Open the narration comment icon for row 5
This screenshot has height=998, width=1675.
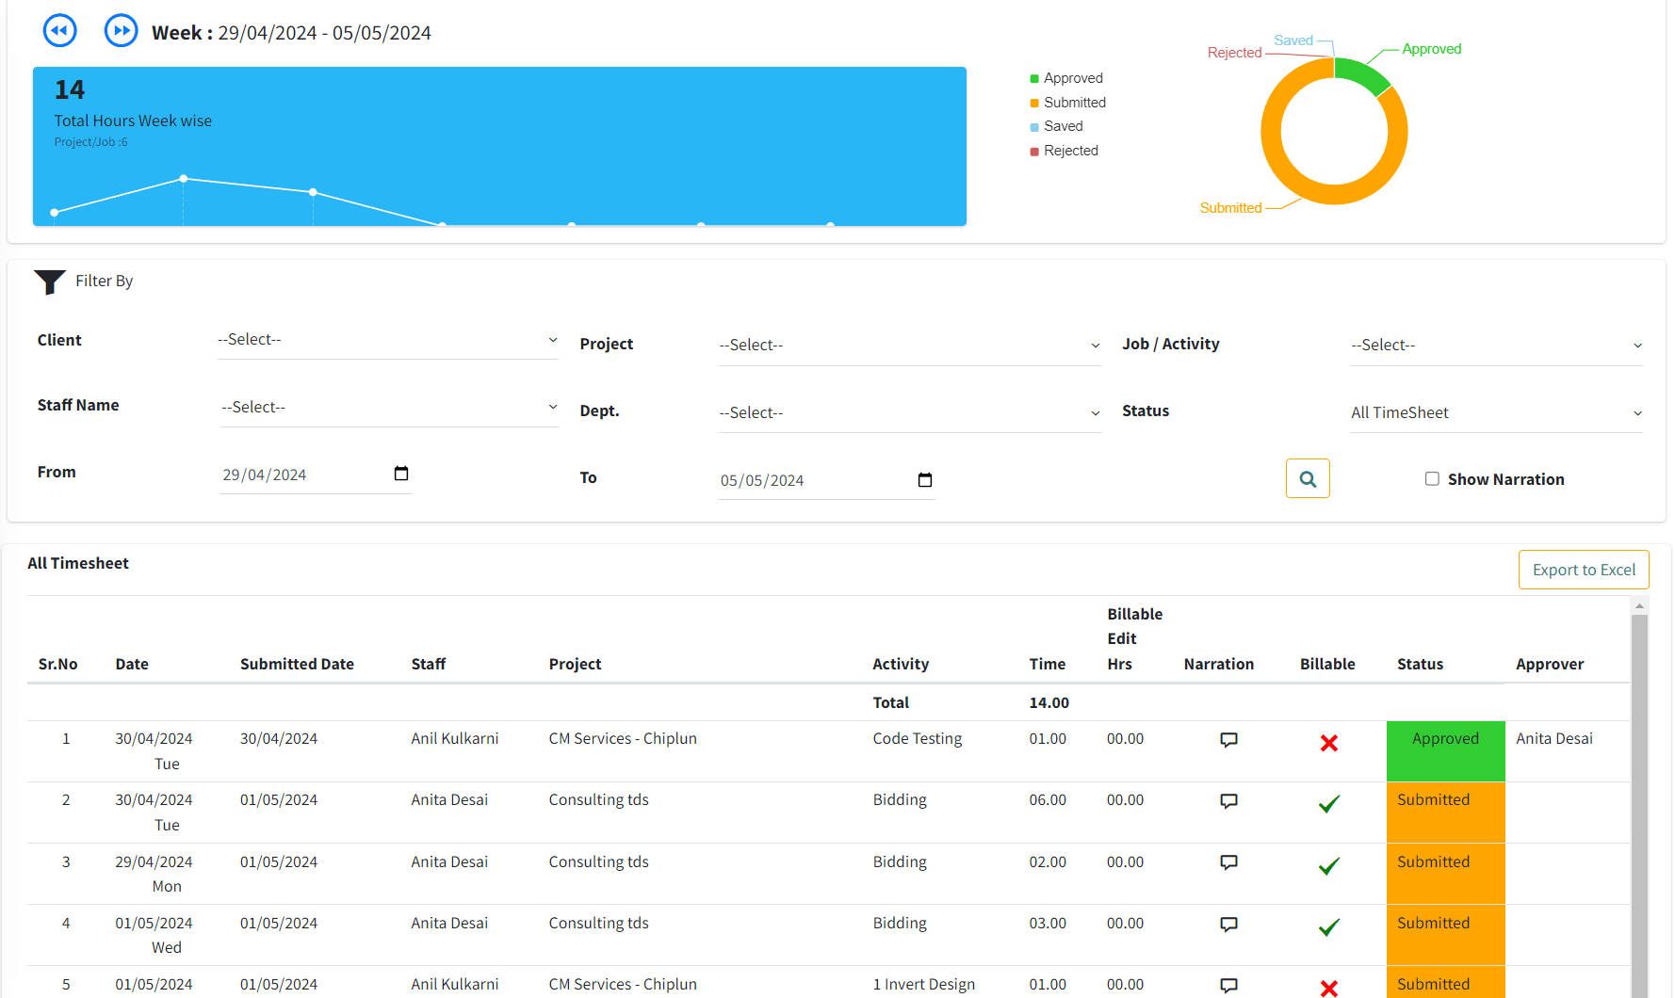pyautogui.click(x=1228, y=986)
